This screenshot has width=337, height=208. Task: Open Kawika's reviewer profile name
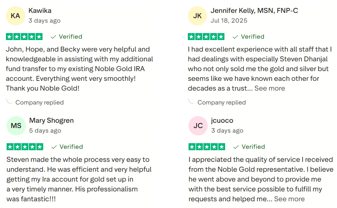click(40, 11)
